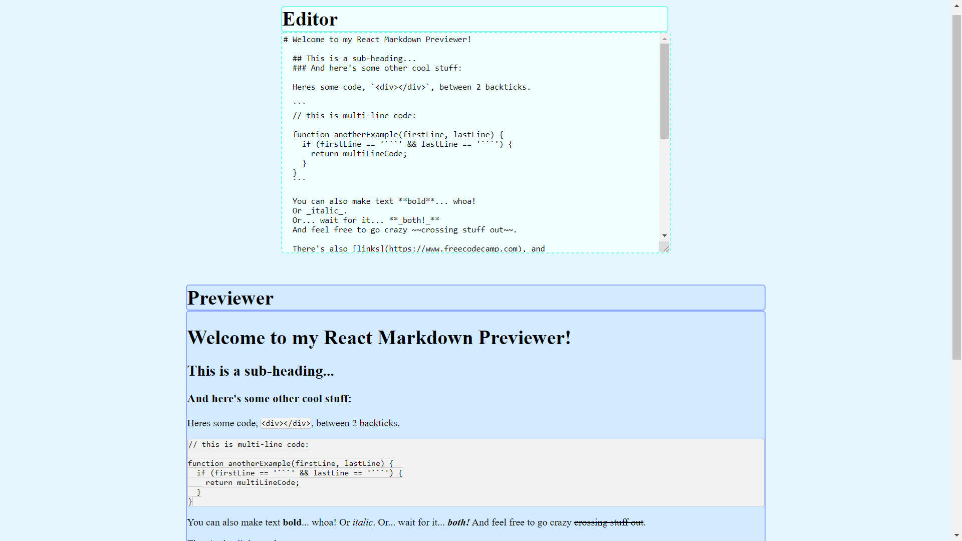Click the page scrollbar down arrow
Image resolution: width=962 pixels, height=541 pixels.
pyautogui.click(x=957, y=536)
